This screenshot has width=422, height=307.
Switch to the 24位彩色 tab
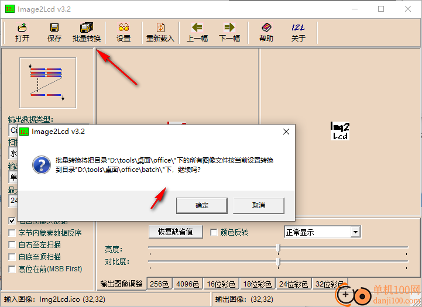[x=294, y=284]
